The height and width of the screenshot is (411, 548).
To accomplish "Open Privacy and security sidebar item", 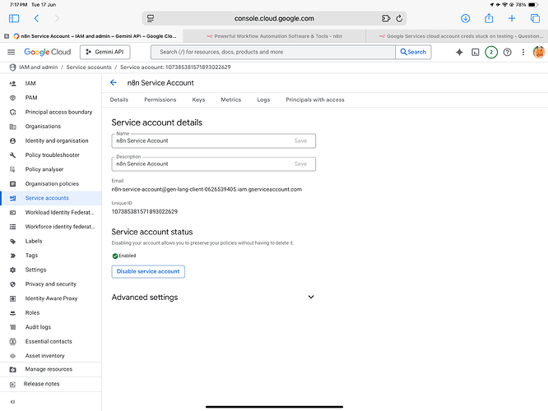I will [x=51, y=284].
